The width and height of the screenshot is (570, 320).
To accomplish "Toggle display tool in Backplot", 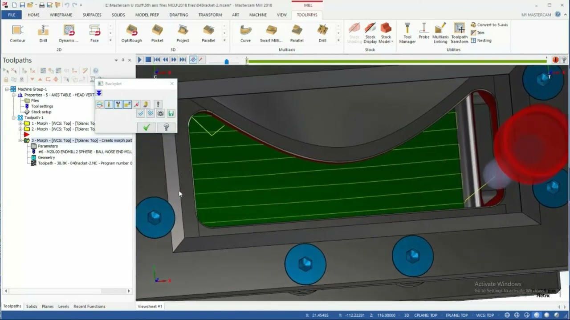I will (109, 104).
